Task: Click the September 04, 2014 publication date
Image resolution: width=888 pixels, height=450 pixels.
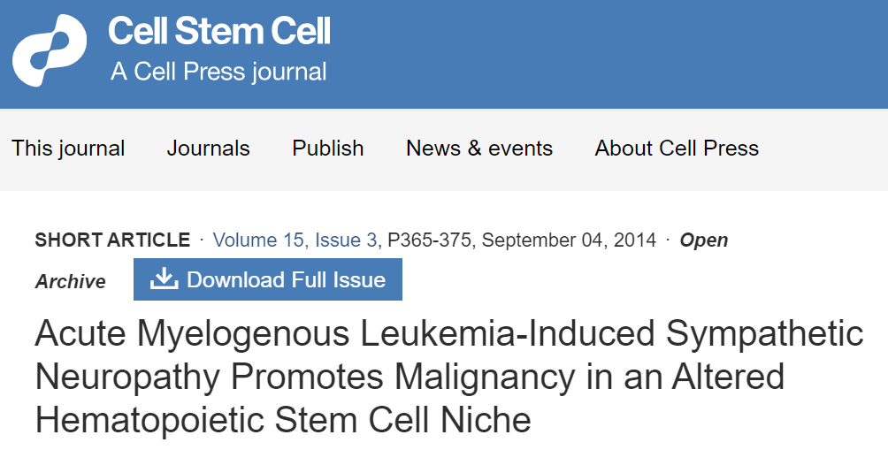Action: coord(570,240)
